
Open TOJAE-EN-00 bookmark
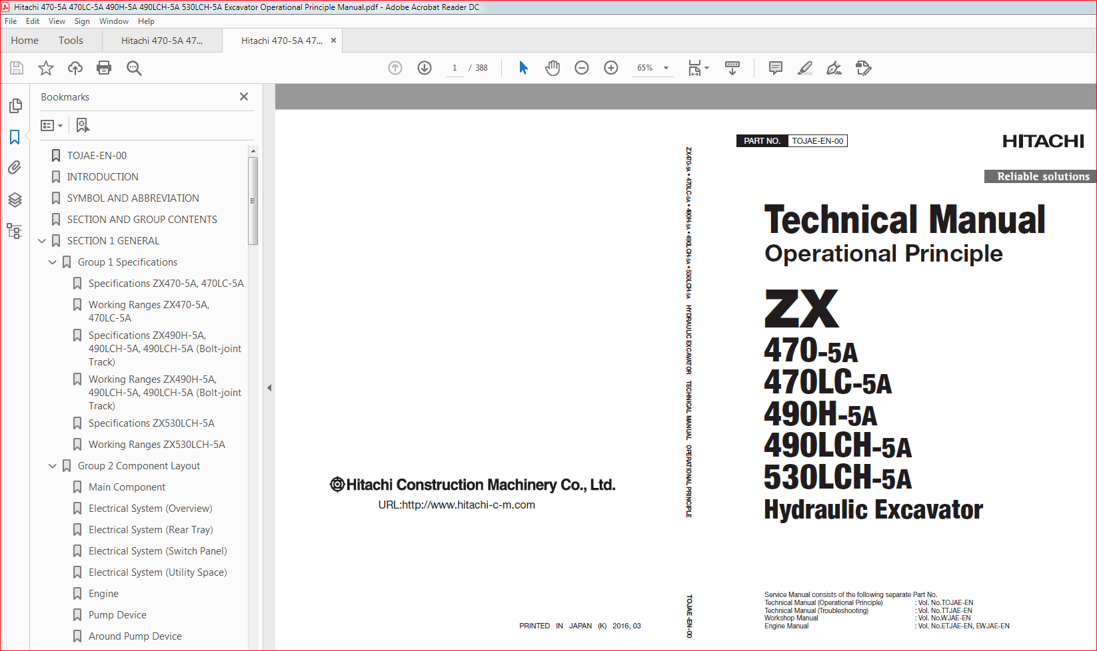(x=97, y=156)
